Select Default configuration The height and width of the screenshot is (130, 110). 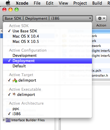pyautogui.click(x=47, y=66)
